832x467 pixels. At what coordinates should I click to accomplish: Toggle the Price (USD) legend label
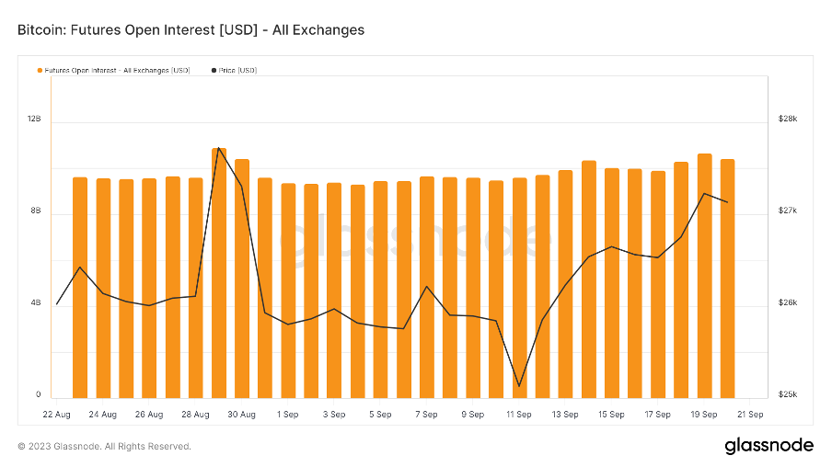[x=237, y=70]
